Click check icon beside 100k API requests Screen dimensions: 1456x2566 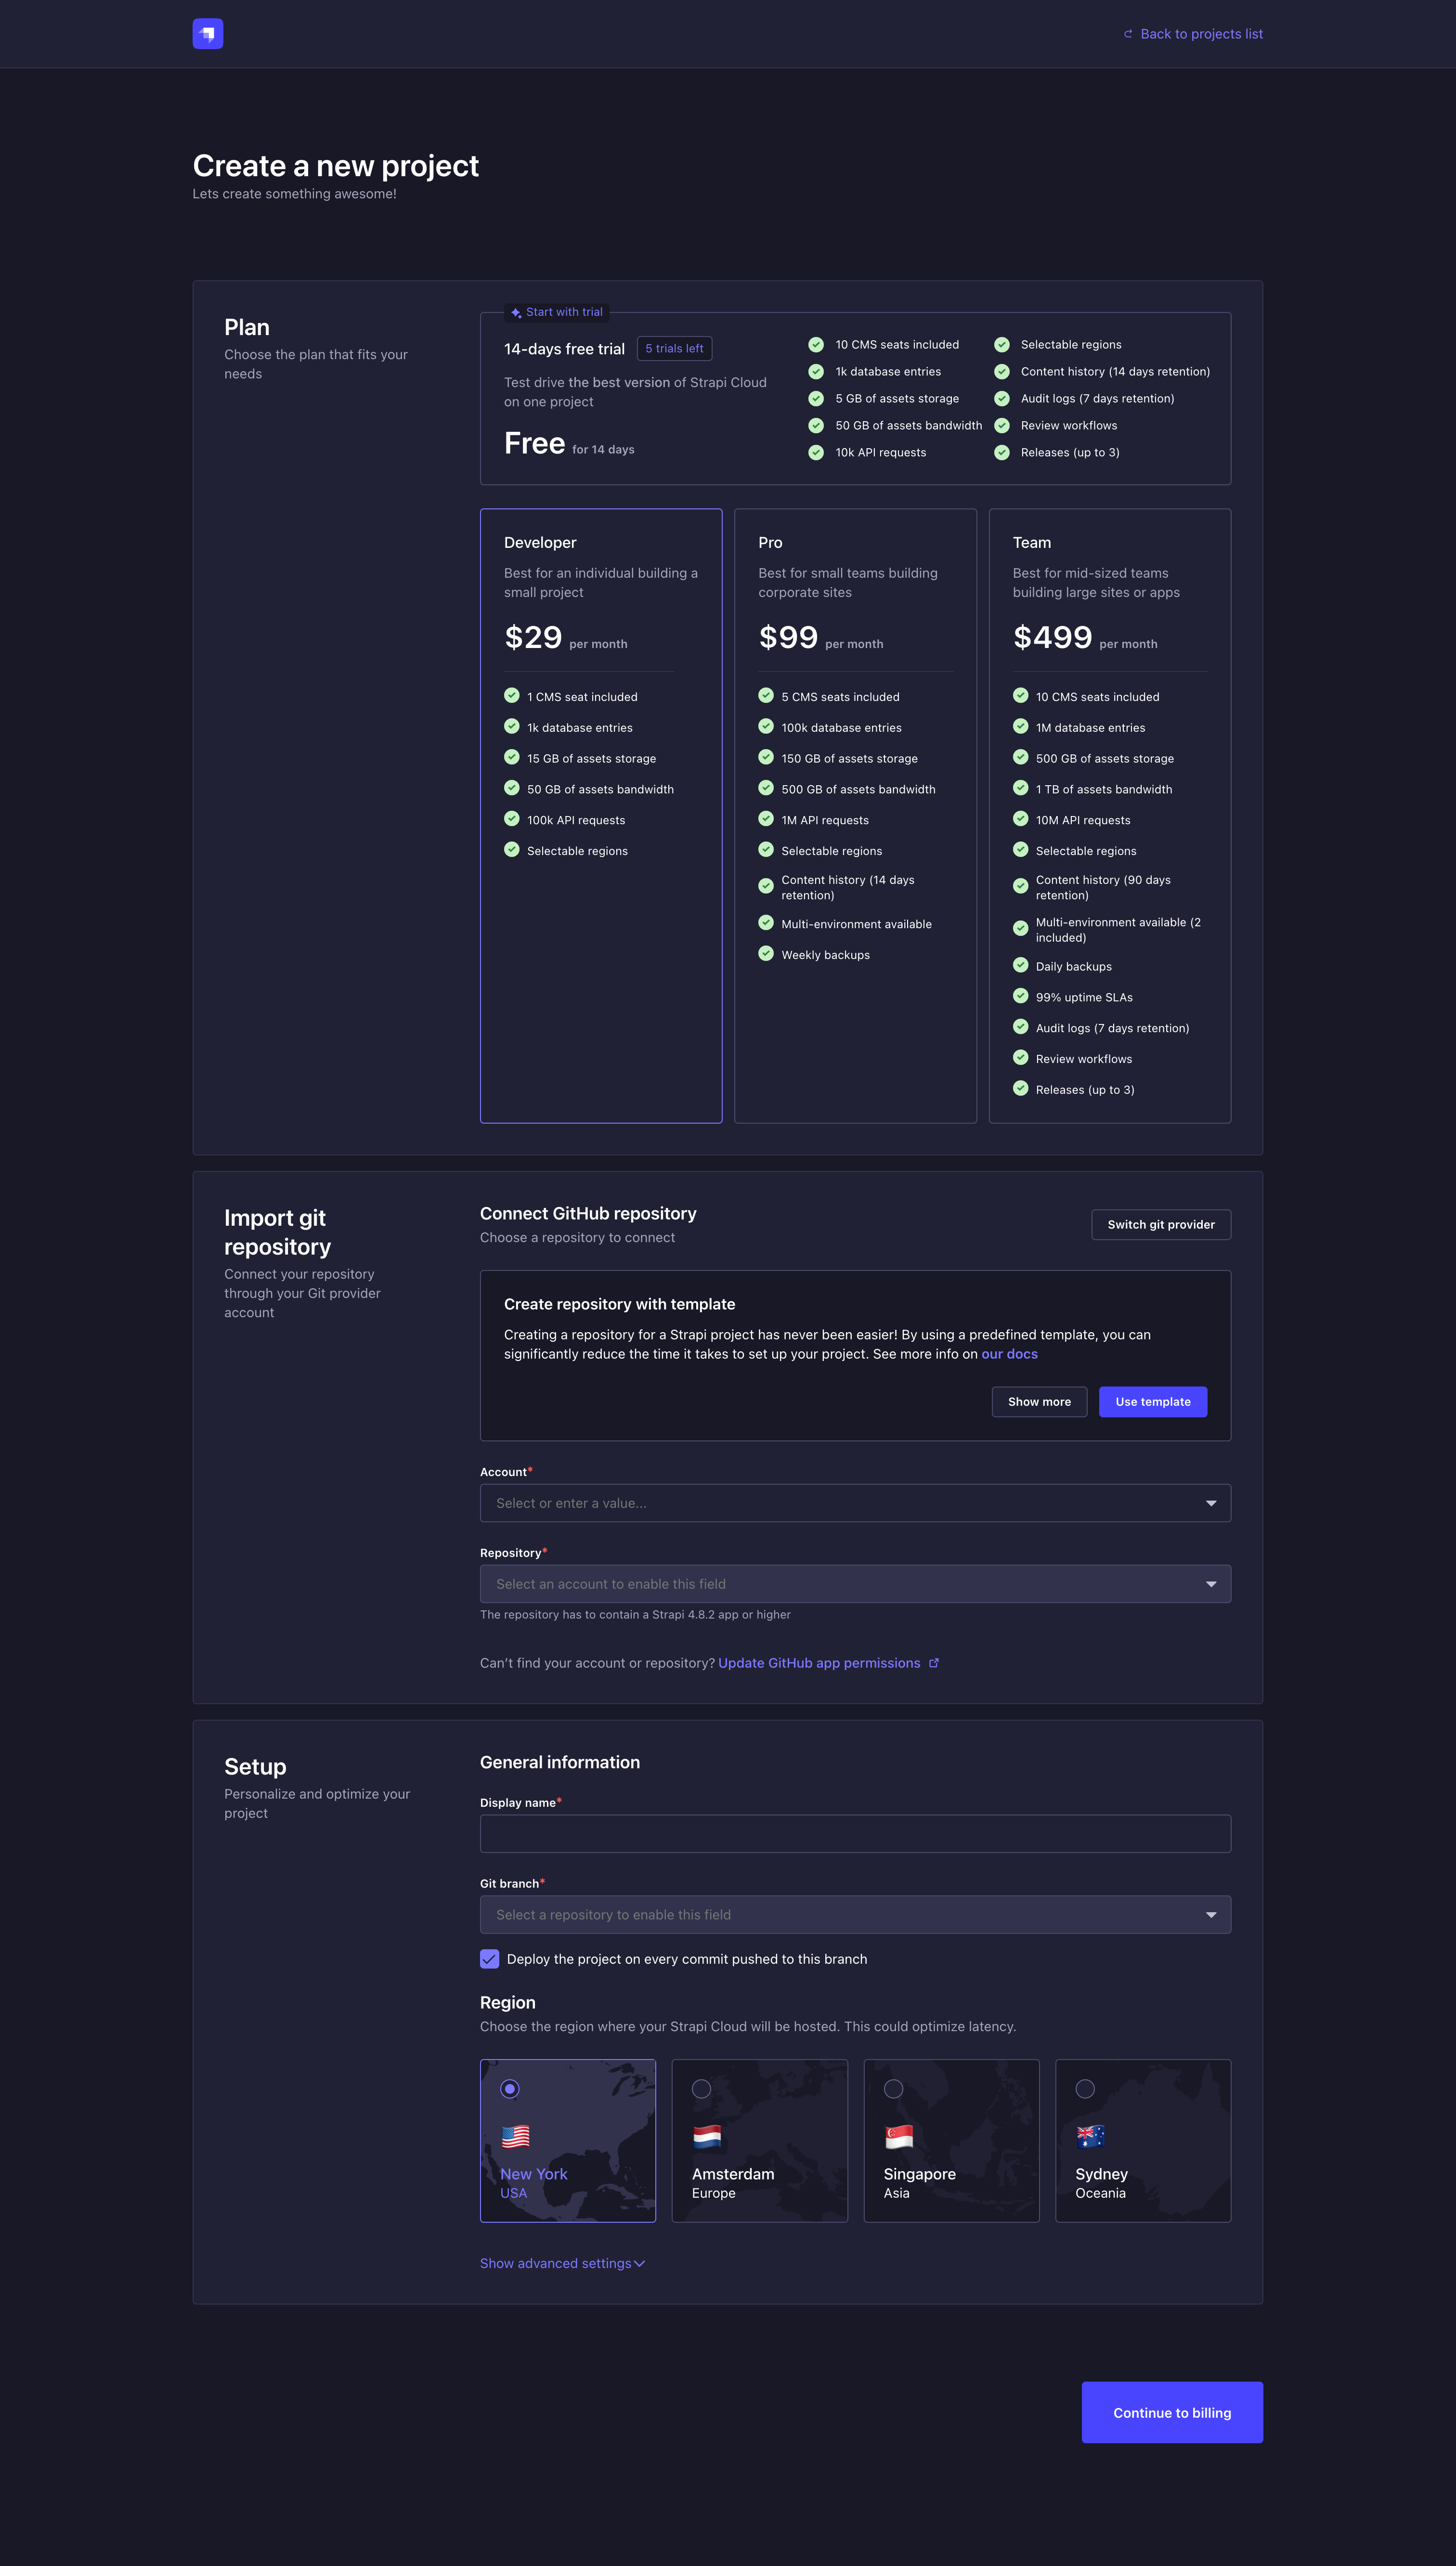[512, 819]
